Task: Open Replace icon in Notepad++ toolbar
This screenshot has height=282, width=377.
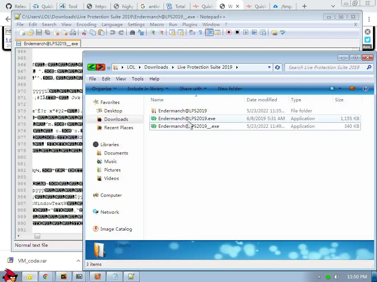Action: 141,33
